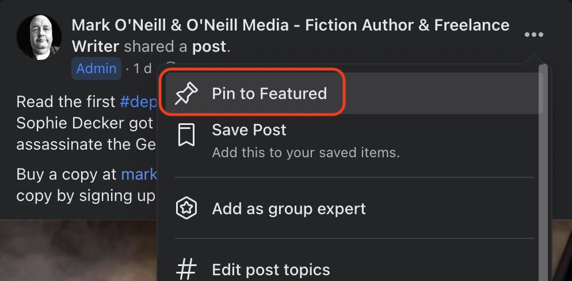Image resolution: width=572 pixels, height=281 pixels.
Task: Click the context menu's vertical scrollbar
Action: [542, 173]
